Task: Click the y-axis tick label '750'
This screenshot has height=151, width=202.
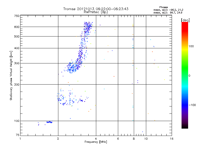Action: tap(17, 16)
